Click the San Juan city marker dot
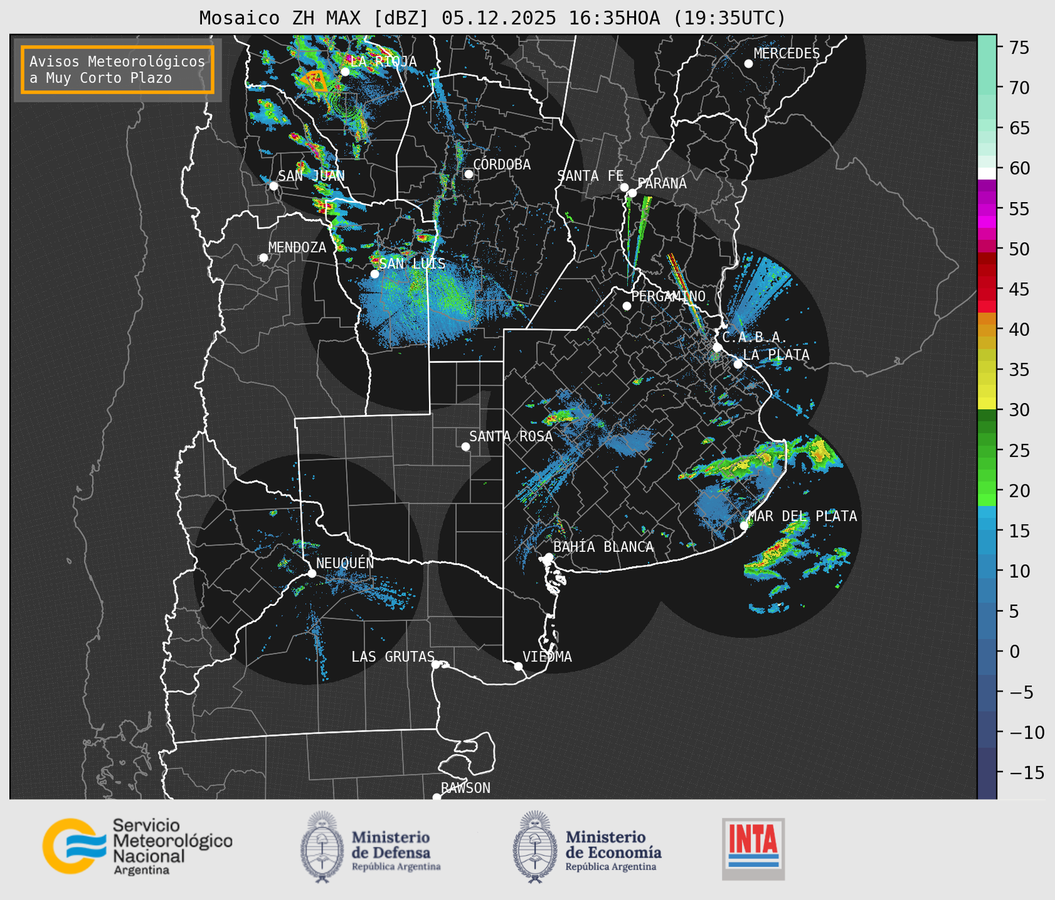Screen dimensions: 1055x900 tap(273, 186)
